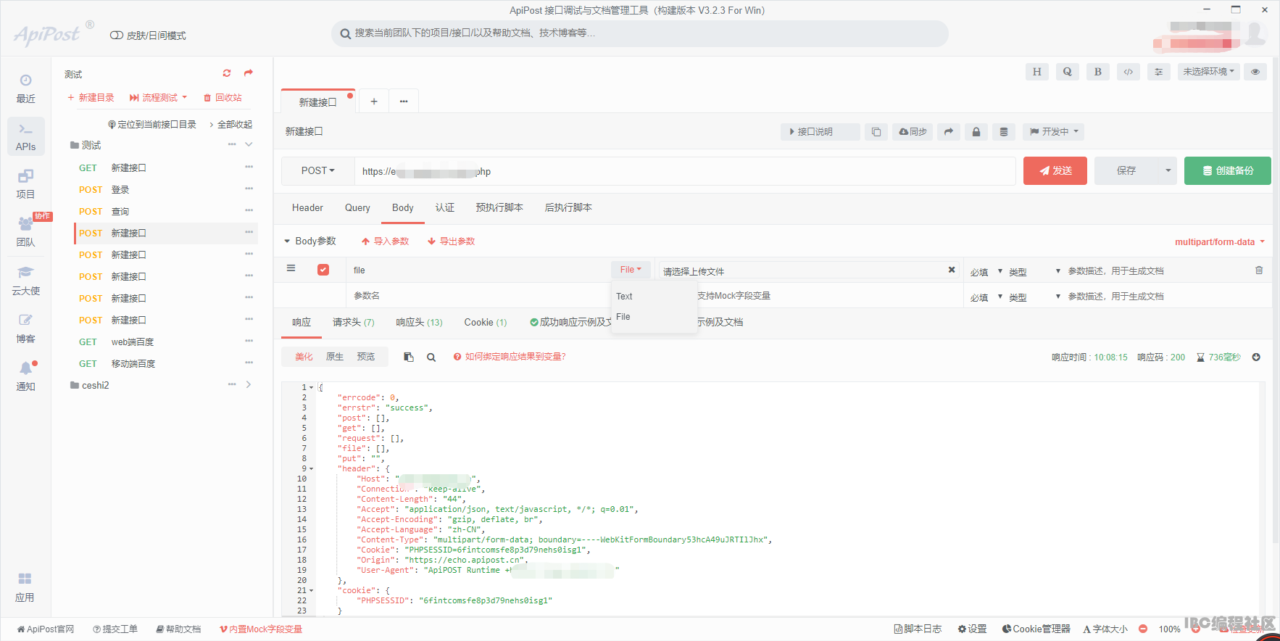1280x641 pixels.
Task: Click the share arrow icon in interface toolbar
Action: coord(948,132)
